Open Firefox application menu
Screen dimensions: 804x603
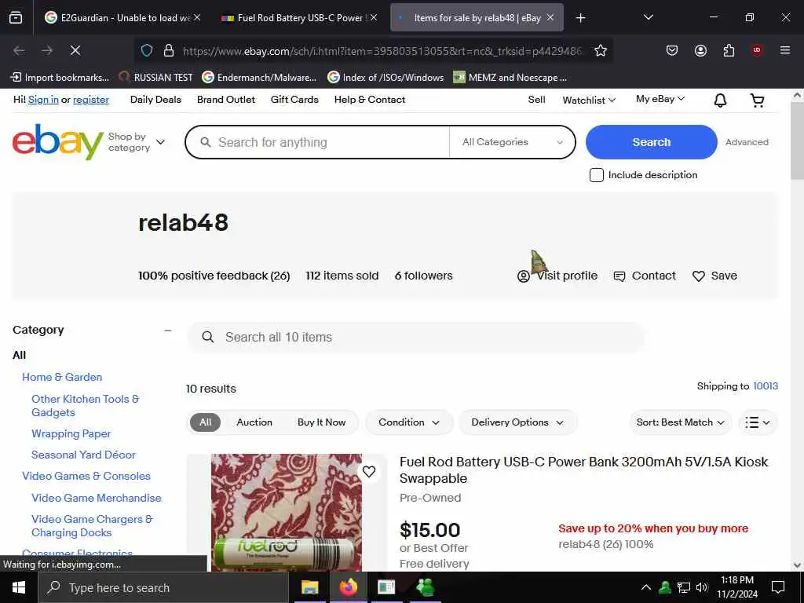pyautogui.click(x=784, y=50)
